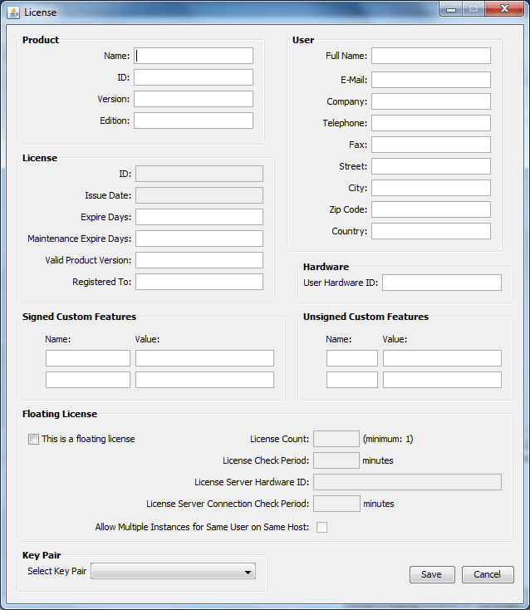Viewport: 530px width, 610px height.
Task: Select the second Signed Custom Features Value field
Action: [x=204, y=380]
